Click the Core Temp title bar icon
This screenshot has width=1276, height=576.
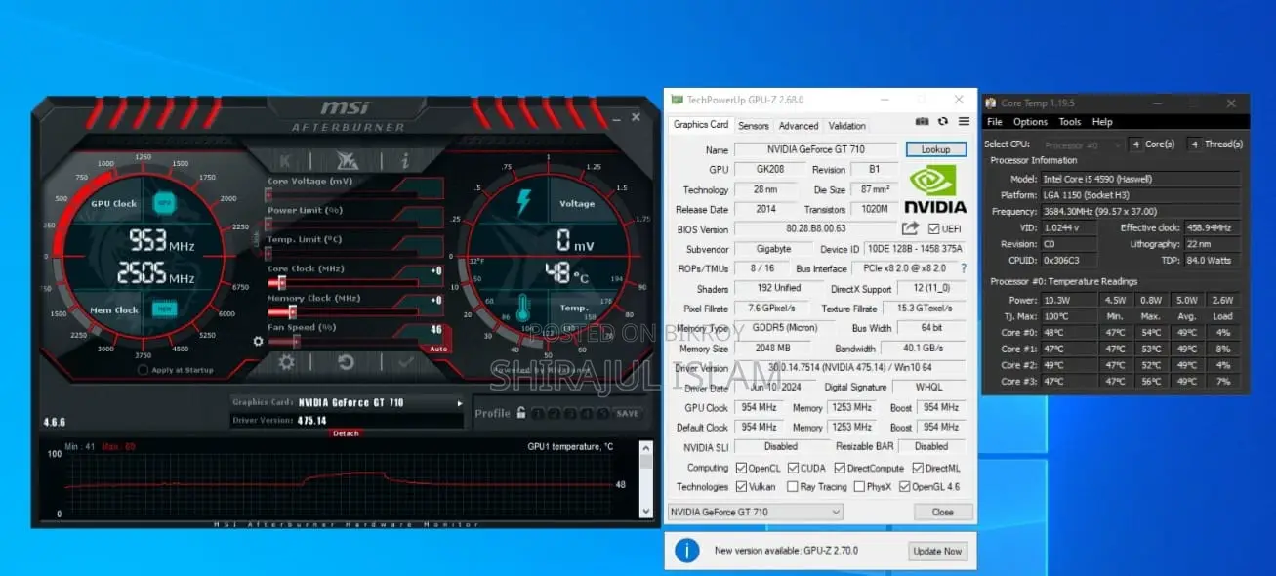pyautogui.click(x=990, y=103)
